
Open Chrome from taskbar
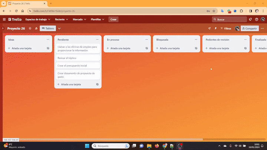165,146
